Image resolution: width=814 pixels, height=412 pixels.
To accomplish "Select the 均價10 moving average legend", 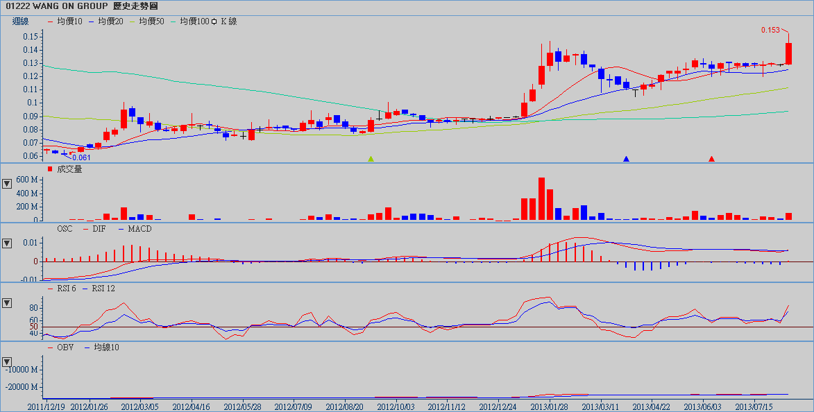I will (x=69, y=22).
